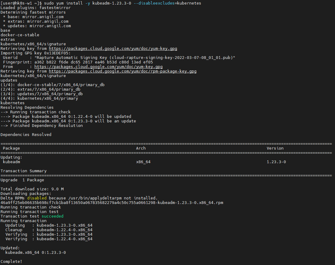Click the 'docker-ce-stable' repository line

click(20, 35)
